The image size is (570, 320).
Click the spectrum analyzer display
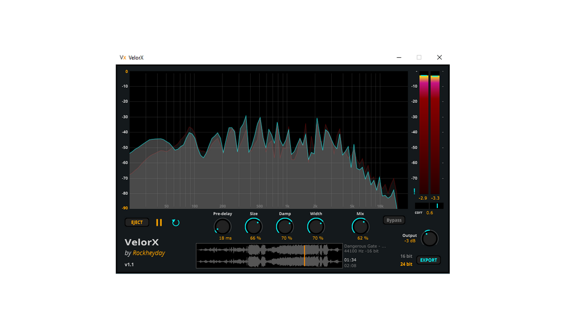269,140
